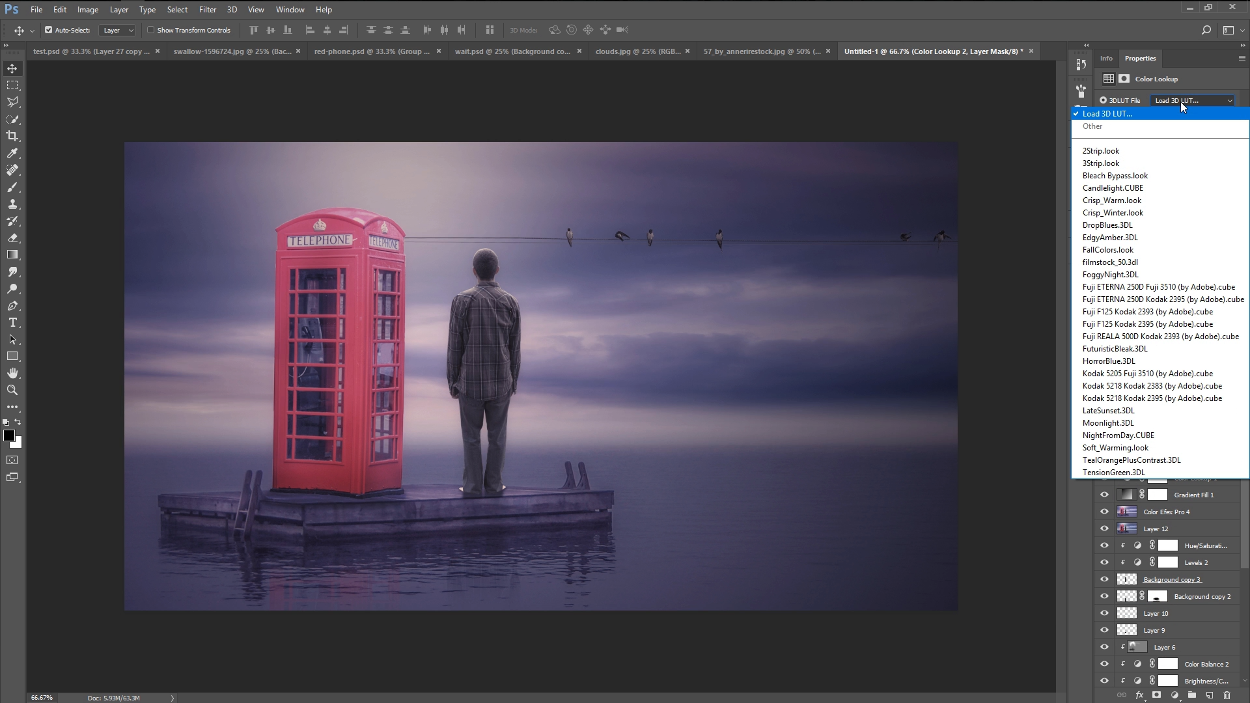Click the search magnifier icon in options bar
Screen dimensions: 1250x703
click(x=1206, y=30)
